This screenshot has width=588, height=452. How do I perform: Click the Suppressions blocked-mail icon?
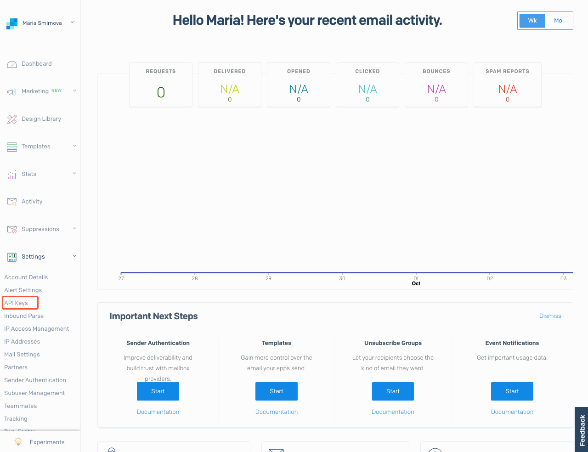coord(12,229)
